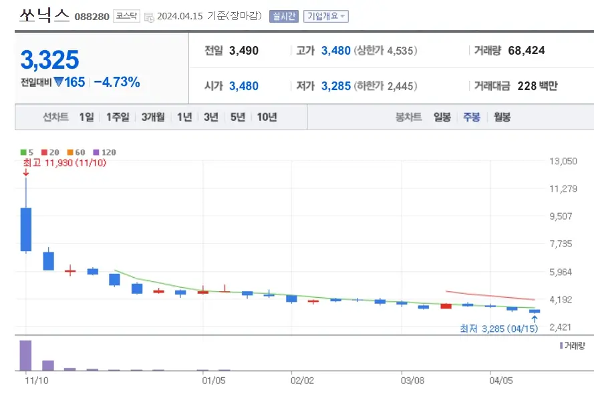Select the 10년 period button
Viewport: 594px width, 396px height.
point(266,116)
